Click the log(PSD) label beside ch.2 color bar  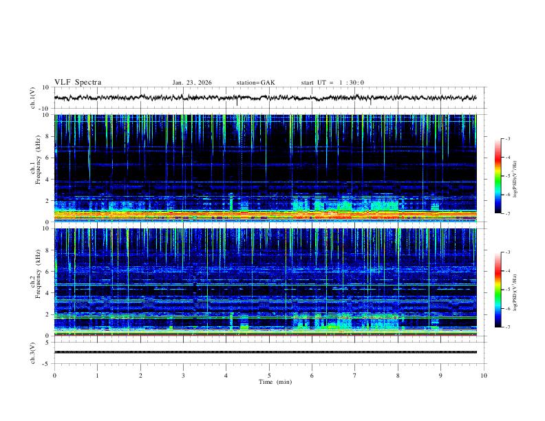[x=515, y=293]
